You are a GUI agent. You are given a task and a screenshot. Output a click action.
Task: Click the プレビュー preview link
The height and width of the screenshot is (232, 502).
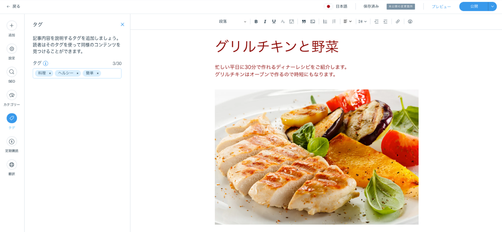coord(441,7)
